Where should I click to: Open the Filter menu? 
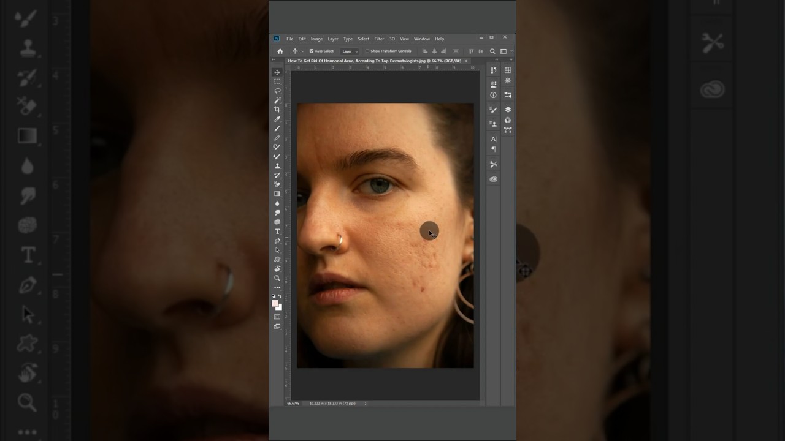pos(379,39)
